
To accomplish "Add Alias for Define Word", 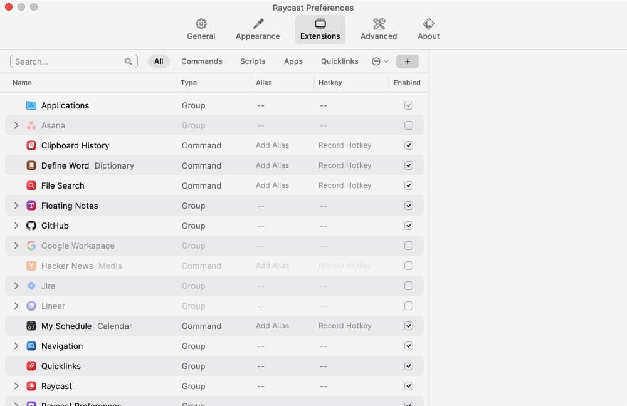I will 272,165.
